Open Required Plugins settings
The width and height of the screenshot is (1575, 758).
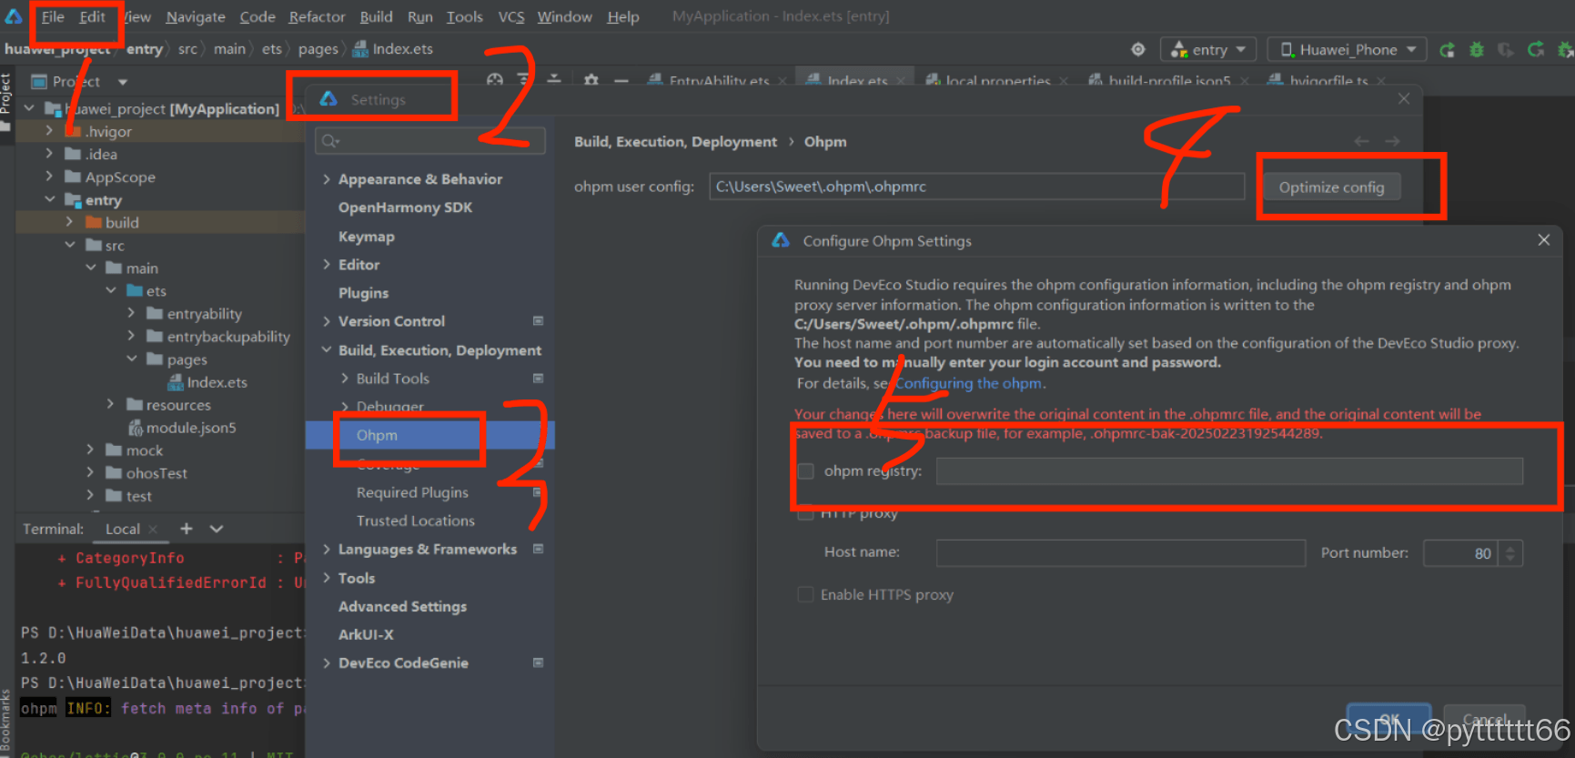[412, 492]
